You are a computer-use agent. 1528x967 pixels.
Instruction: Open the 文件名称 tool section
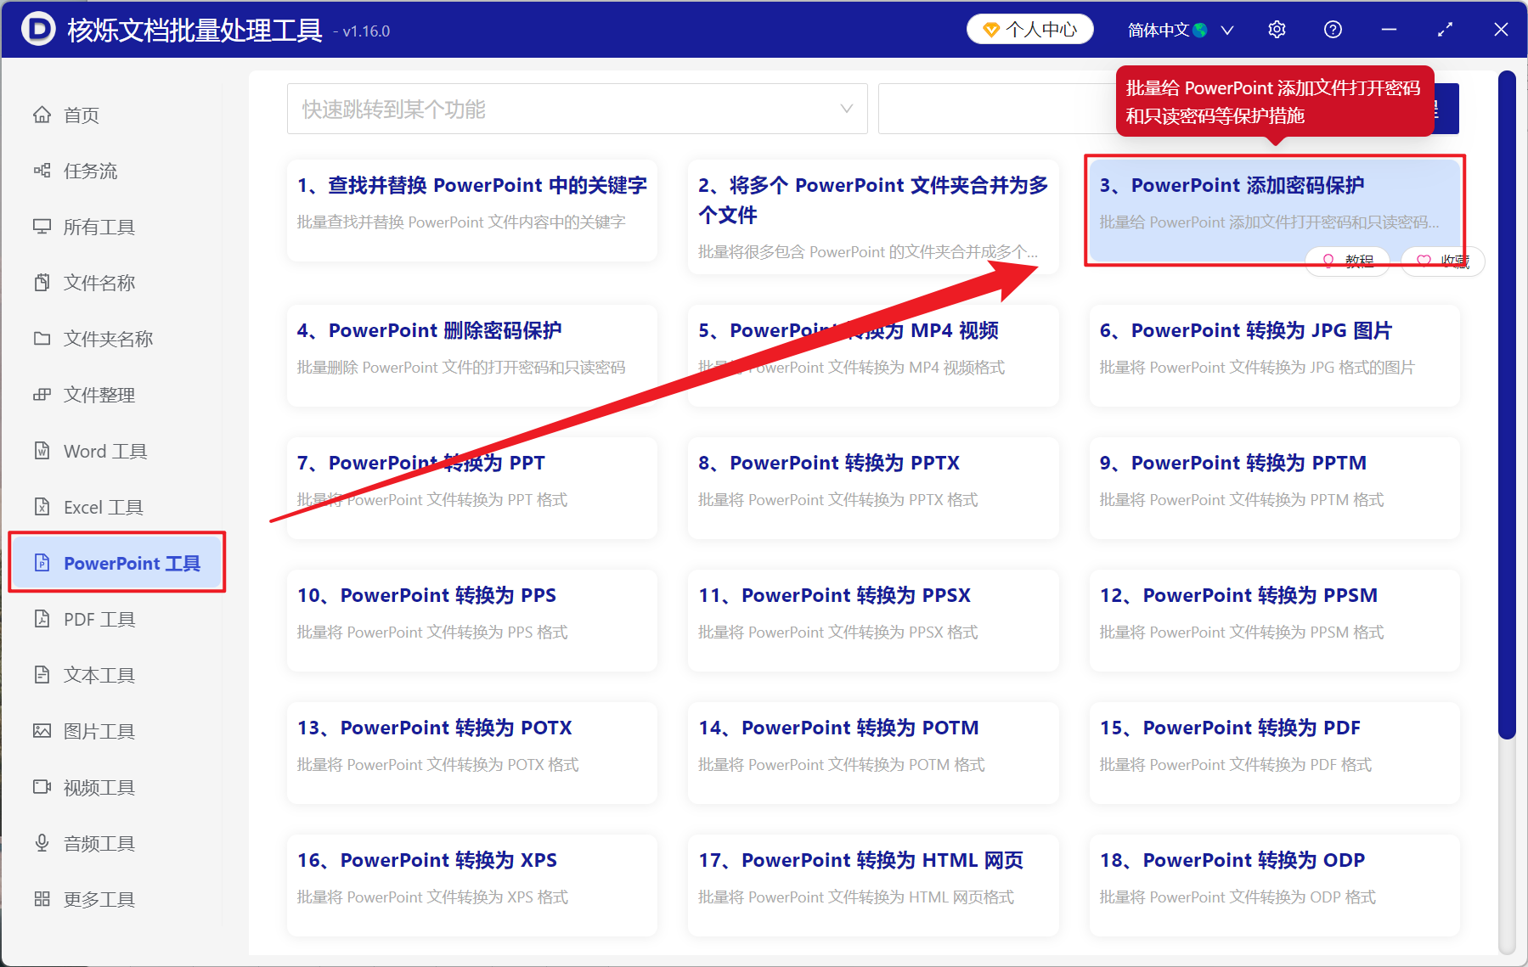pyautogui.click(x=99, y=283)
